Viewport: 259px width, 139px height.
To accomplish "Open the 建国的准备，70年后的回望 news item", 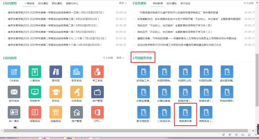I will click(188, 38).
